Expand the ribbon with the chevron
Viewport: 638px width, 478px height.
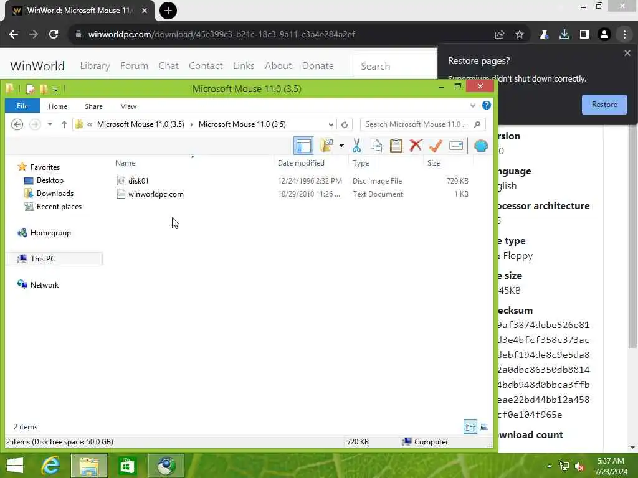(x=472, y=106)
